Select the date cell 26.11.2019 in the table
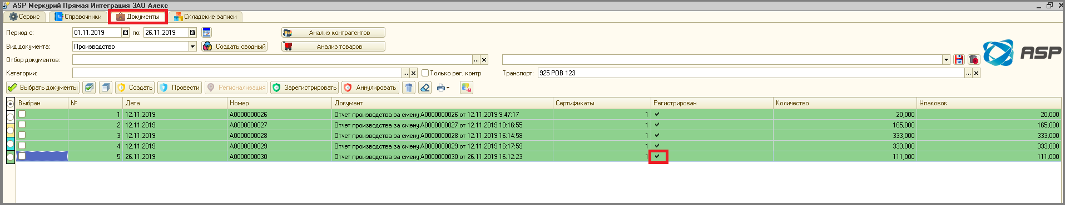This screenshot has width=1065, height=205. (175, 157)
